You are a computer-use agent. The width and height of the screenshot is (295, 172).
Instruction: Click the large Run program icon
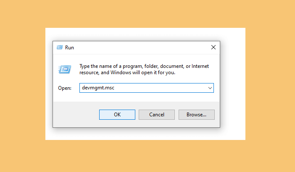[x=65, y=69]
